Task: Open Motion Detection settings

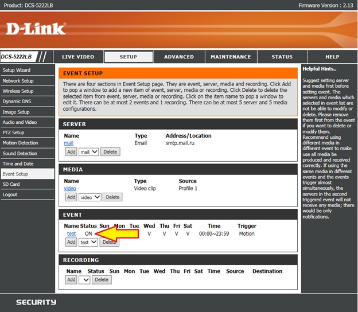Action: (x=20, y=143)
